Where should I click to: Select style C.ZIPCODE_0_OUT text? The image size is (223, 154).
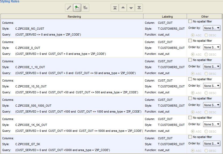[x=28, y=48]
